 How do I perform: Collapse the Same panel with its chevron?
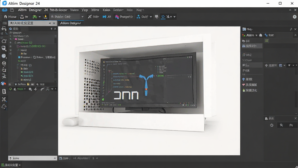pyautogui.click(x=55, y=158)
